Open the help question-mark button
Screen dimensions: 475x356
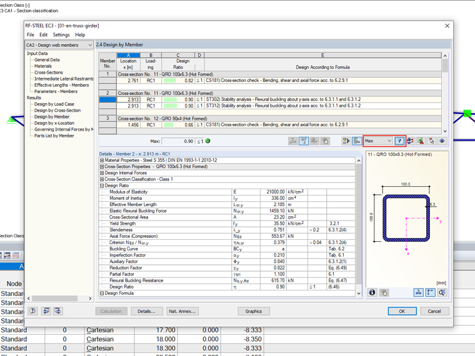point(32,311)
